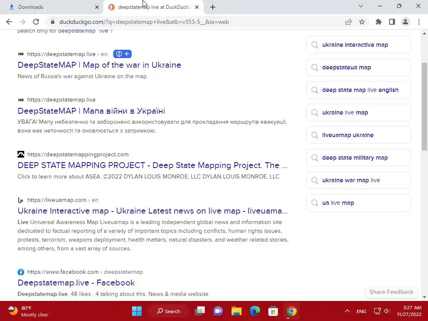Search related: ukraine interactive map
Screen dimensions: 428x321
pyautogui.click(x=358, y=45)
